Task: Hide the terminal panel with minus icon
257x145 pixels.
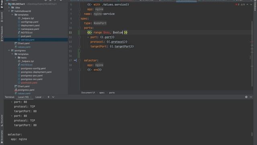Action: tap(251, 97)
